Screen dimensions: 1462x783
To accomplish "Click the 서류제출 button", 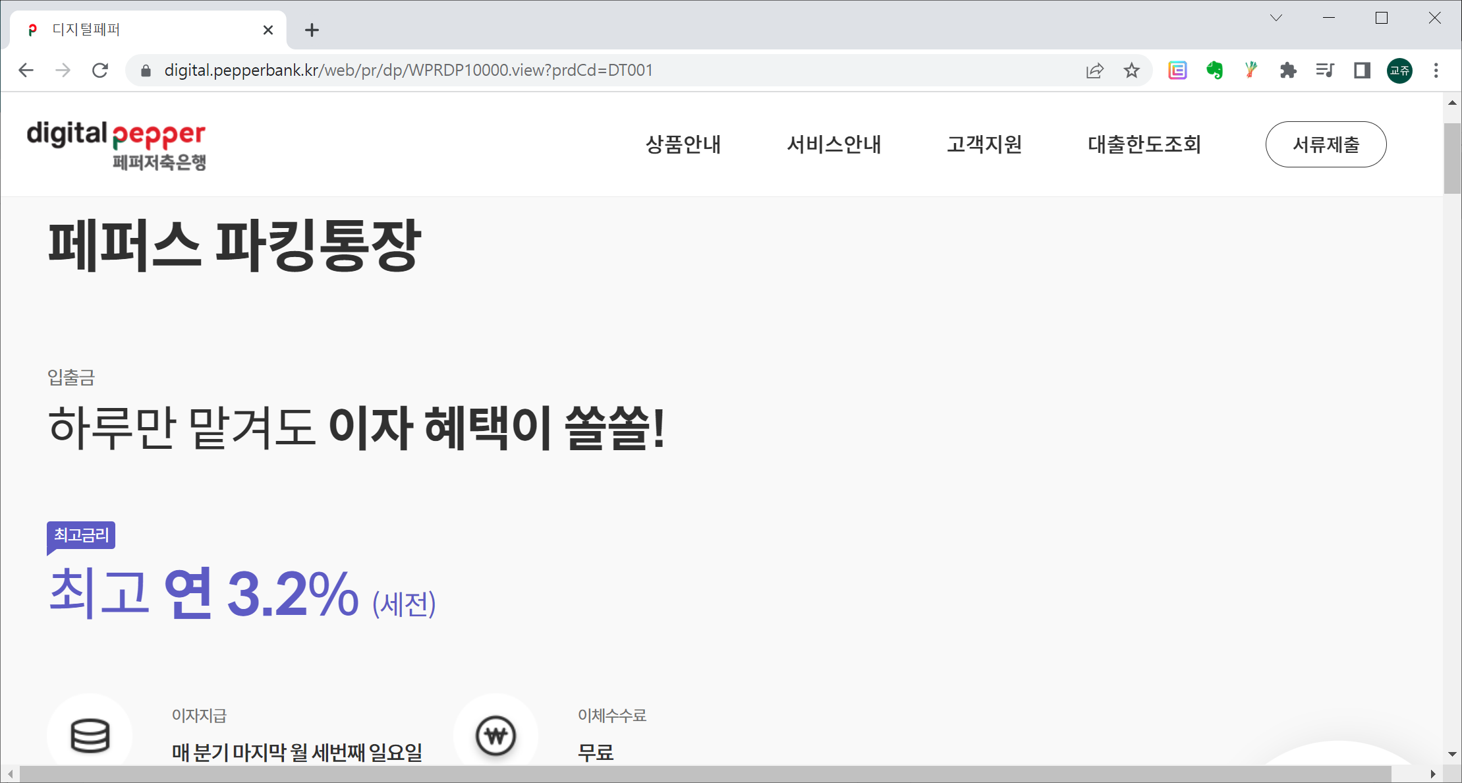I will click(1326, 144).
